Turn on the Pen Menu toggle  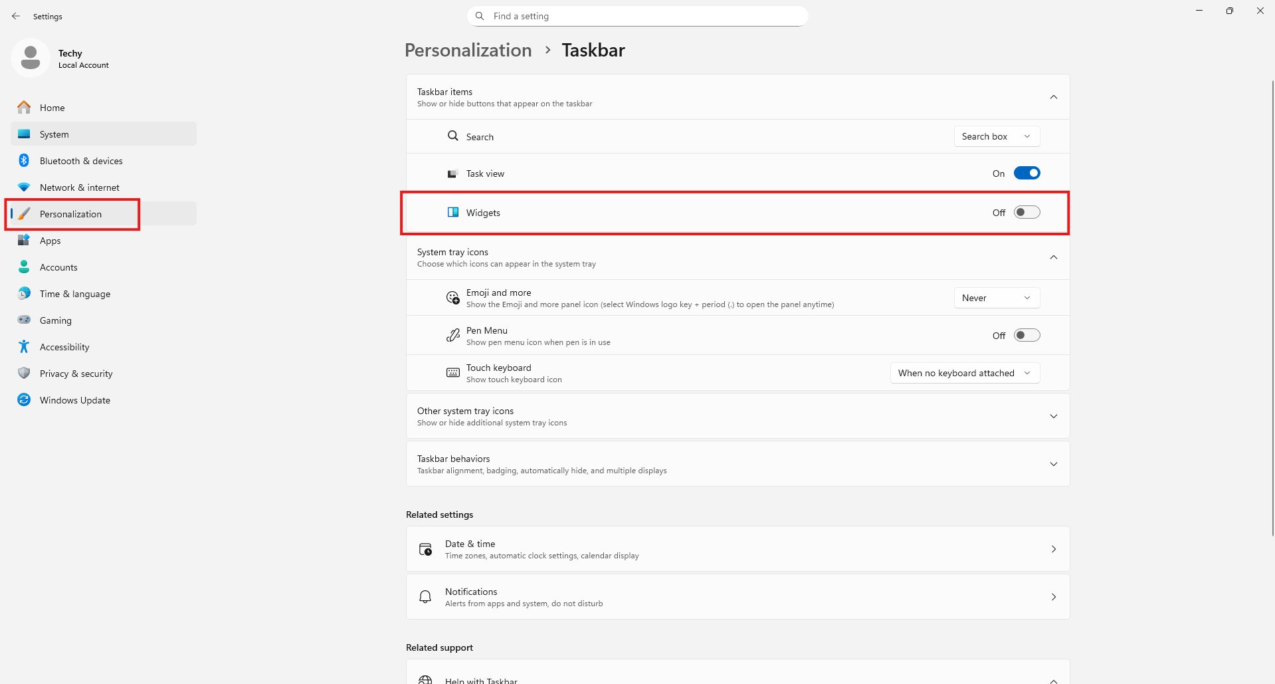1027,336
